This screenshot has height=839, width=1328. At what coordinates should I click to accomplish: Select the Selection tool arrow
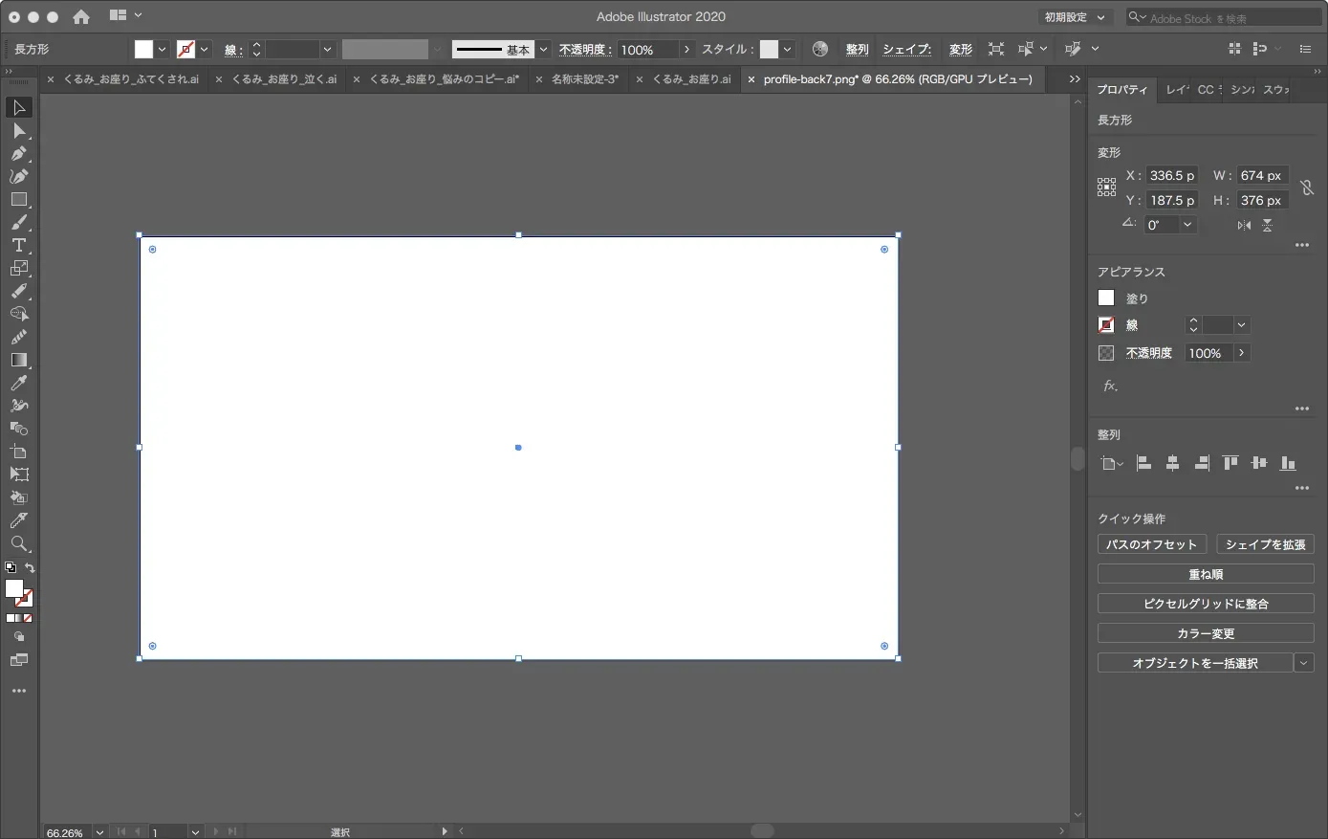pyautogui.click(x=18, y=107)
